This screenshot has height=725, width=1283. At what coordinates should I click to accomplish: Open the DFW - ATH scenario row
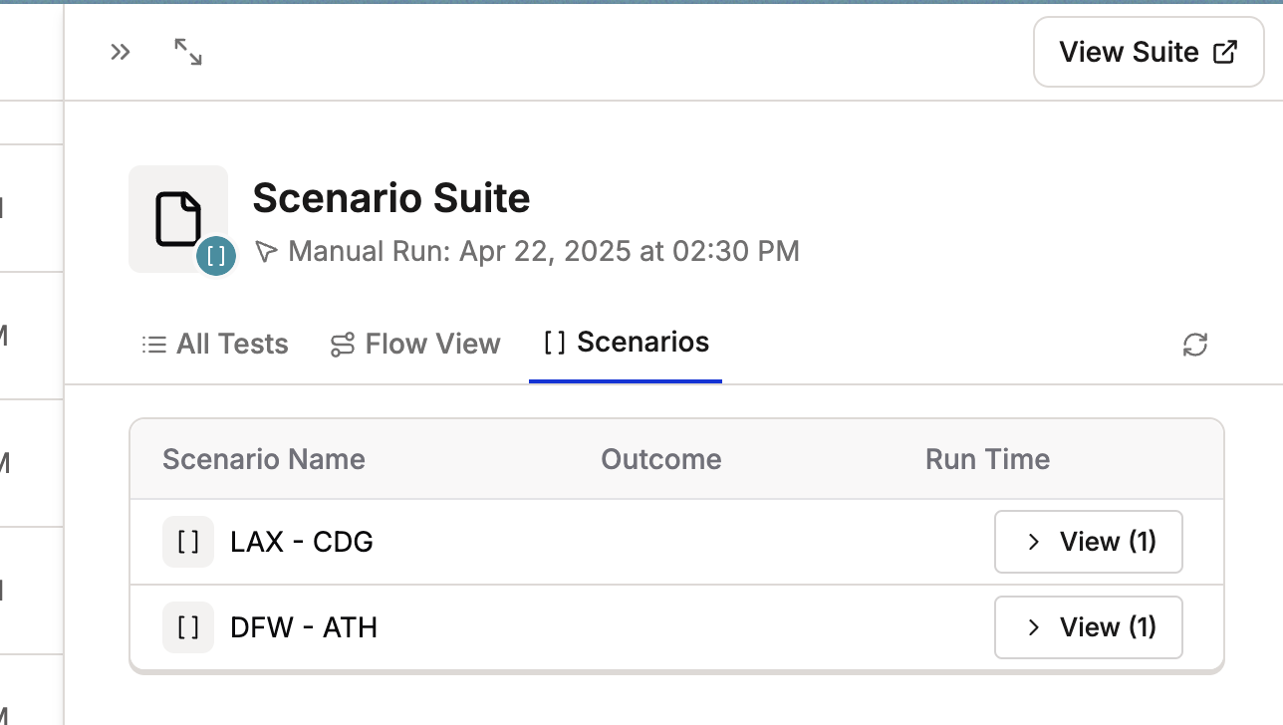coord(304,627)
